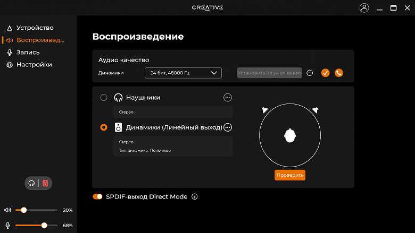Open more options next to Установить по умолчанию

(x=310, y=73)
